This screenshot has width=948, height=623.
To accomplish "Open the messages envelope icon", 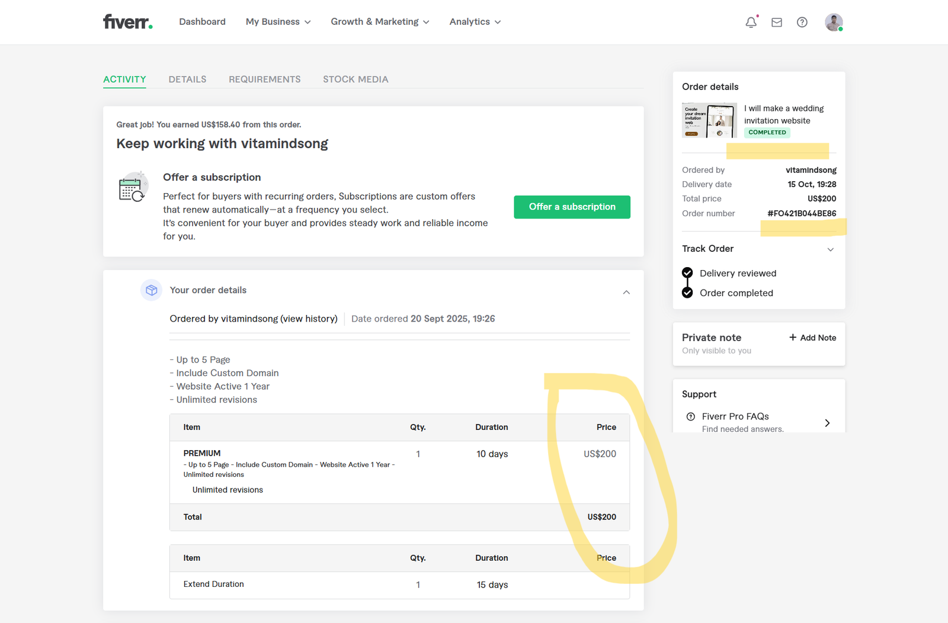I will pos(776,23).
